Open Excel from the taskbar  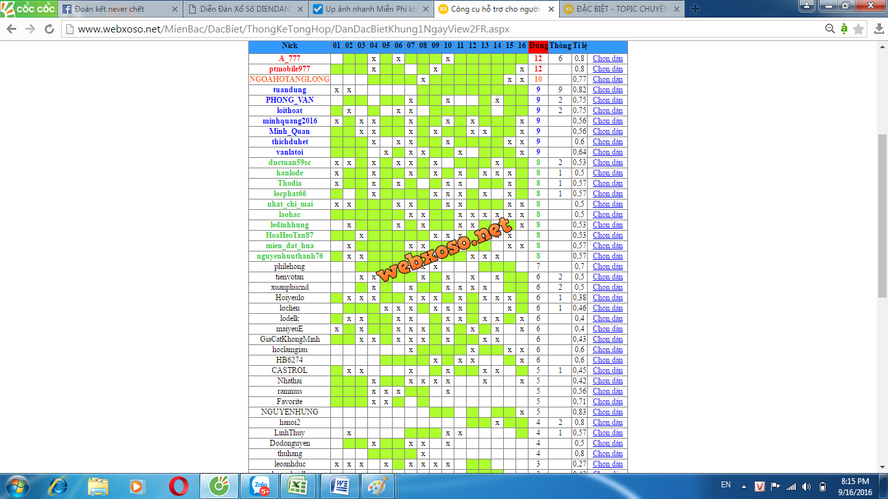(296, 485)
